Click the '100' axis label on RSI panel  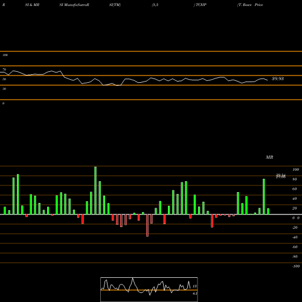point(5,55)
